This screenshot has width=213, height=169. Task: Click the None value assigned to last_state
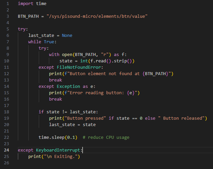tap(67, 36)
